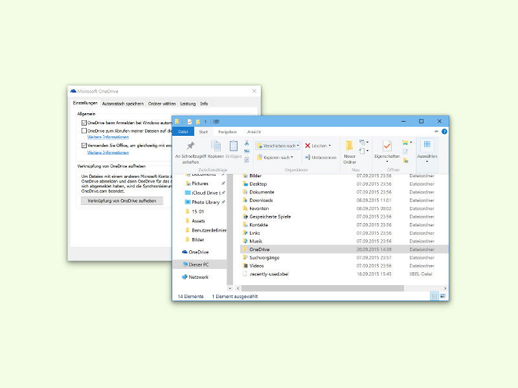Open the Auswählen dropdown arrow
The width and height of the screenshot is (518, 388).
[427, 162]
